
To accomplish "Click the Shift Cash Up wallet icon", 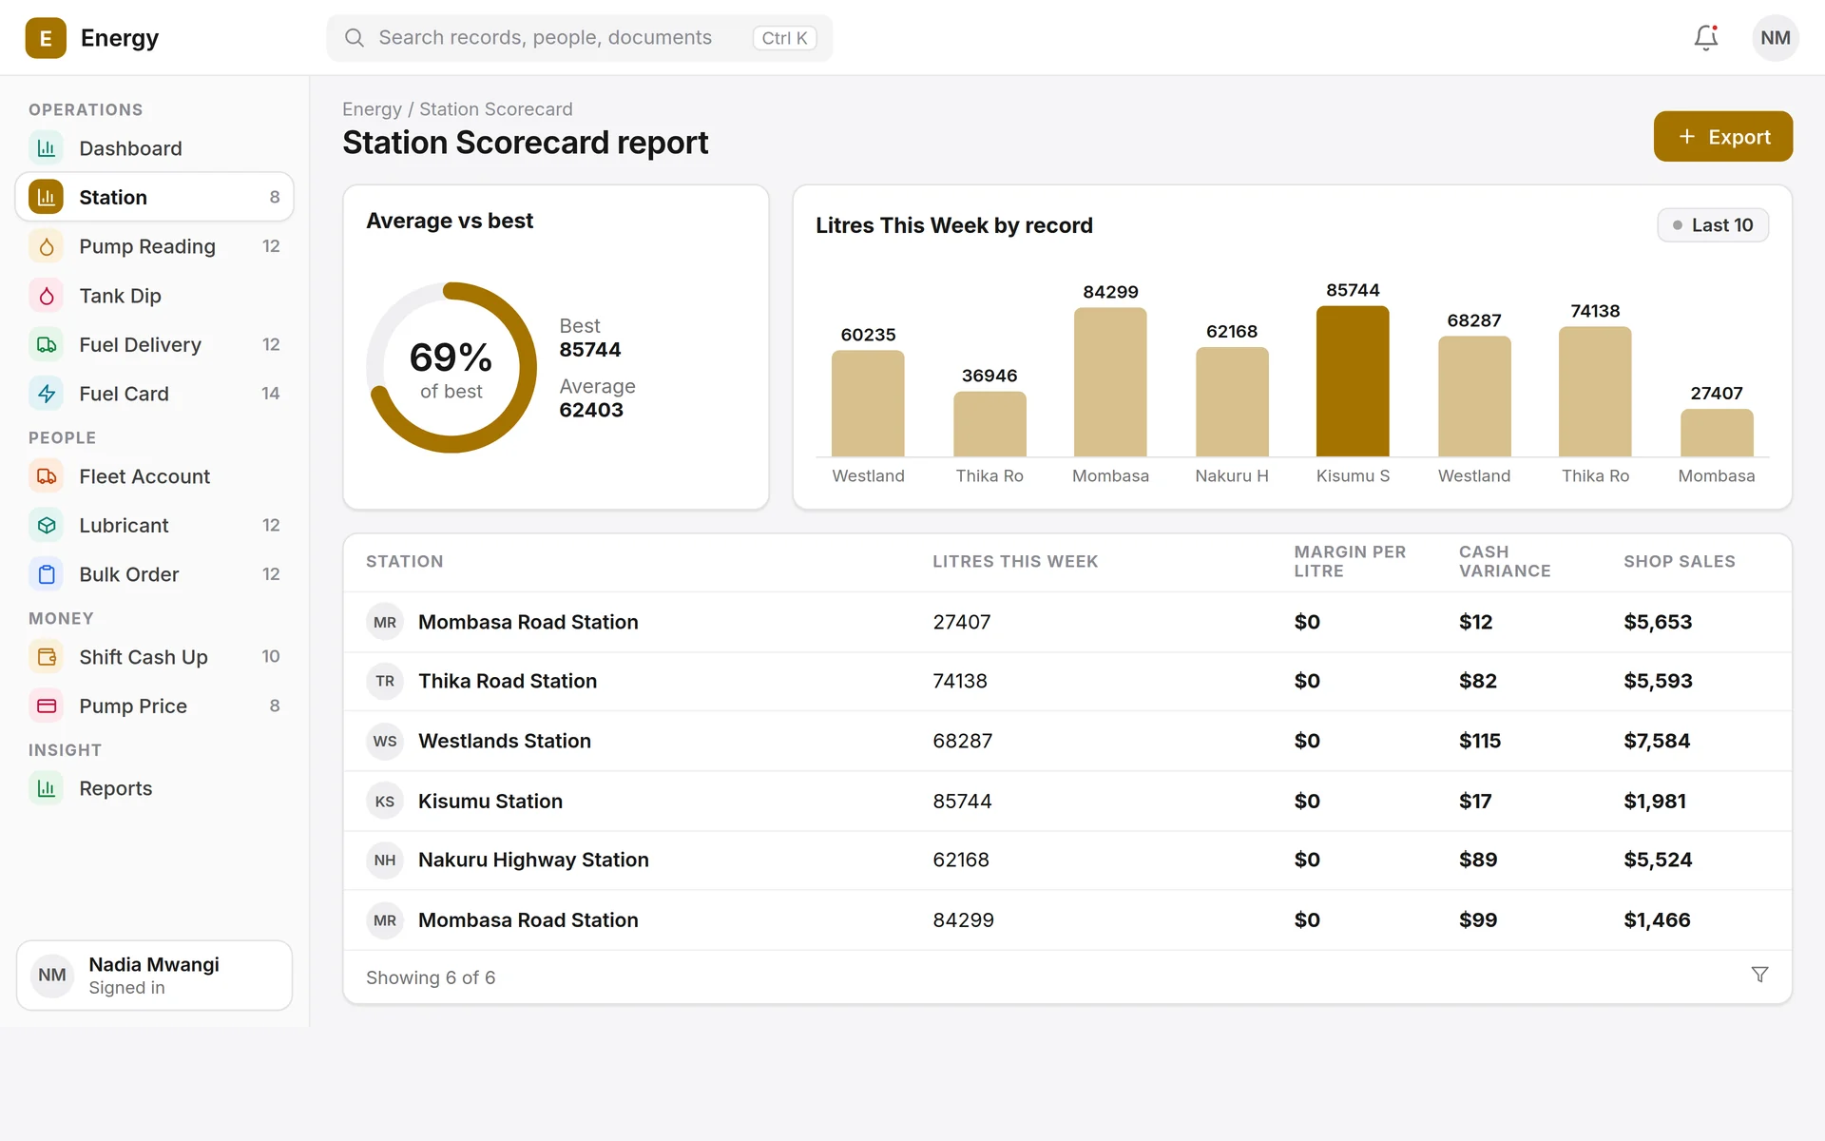I will (x=47, y=657).
